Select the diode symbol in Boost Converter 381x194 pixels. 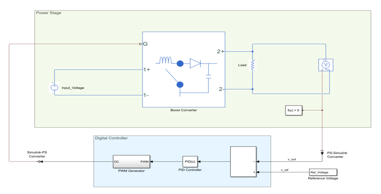coord(195,64)
